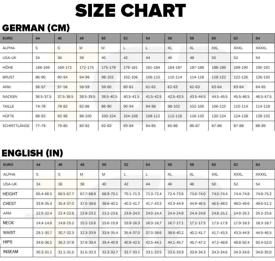Screen dimensions: 275x261
Task: Select the 128-132 HÜFTE cell
Action: 263,116
